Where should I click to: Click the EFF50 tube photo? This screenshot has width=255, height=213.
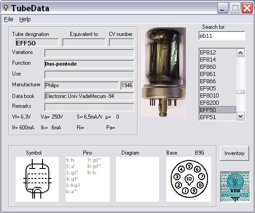(164, 72)
